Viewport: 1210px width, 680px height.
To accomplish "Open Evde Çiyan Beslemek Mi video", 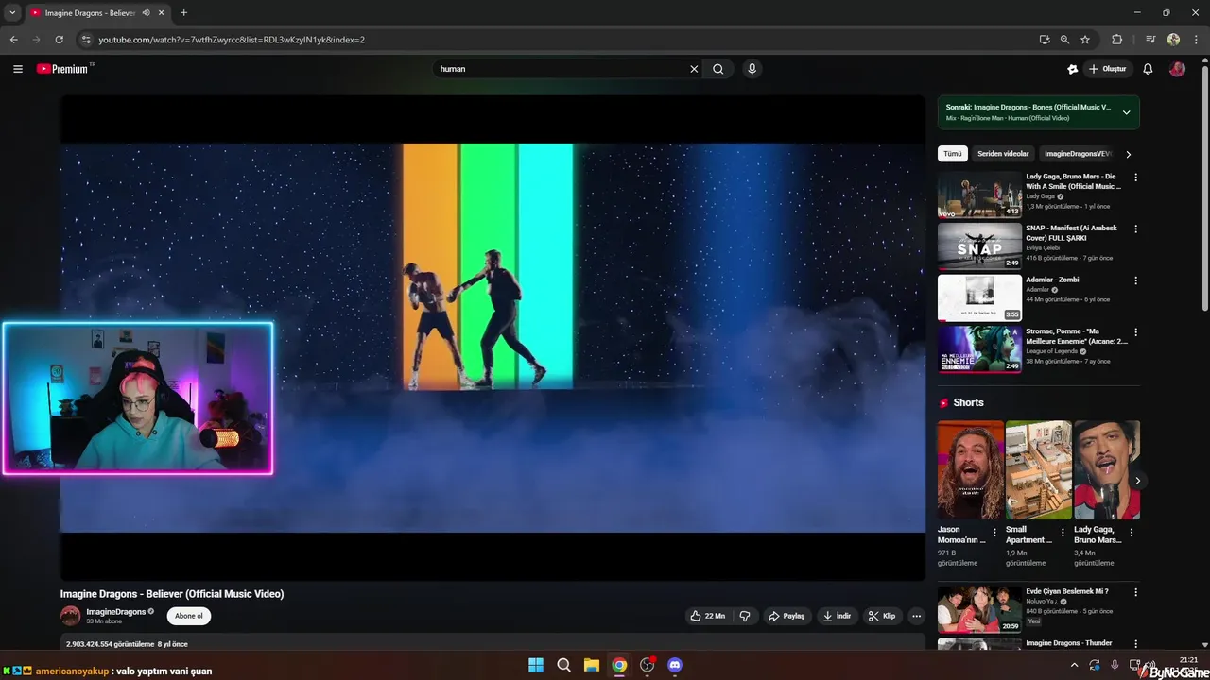I will 979,609.
